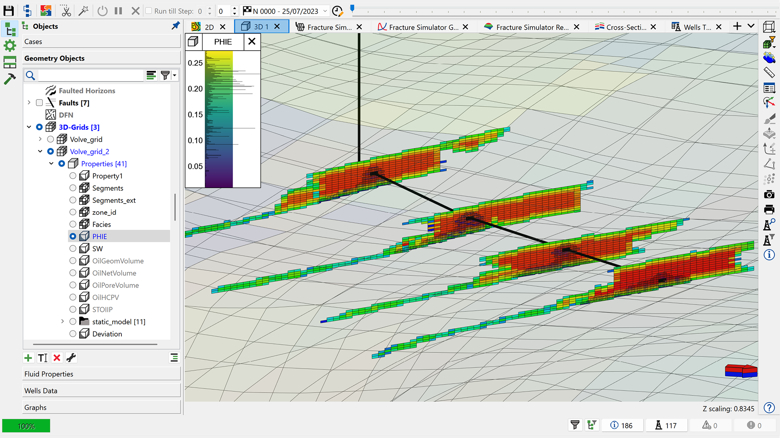780x438 pixels.
Task: Select the Facies property radio button
Action: click(73, 224)
